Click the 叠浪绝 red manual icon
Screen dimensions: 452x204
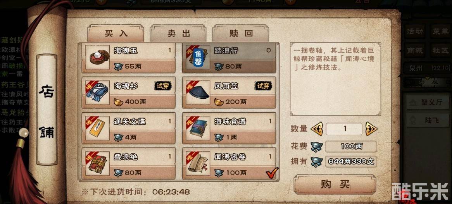click(x=98, y=163)
